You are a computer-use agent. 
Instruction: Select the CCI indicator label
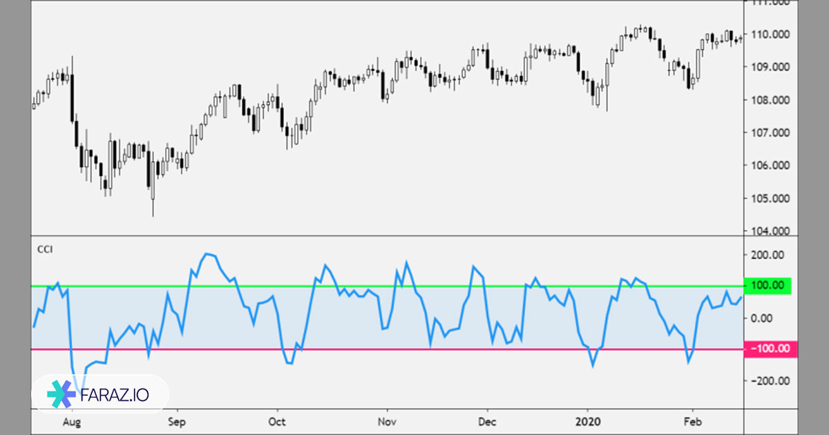pos(44,250)
